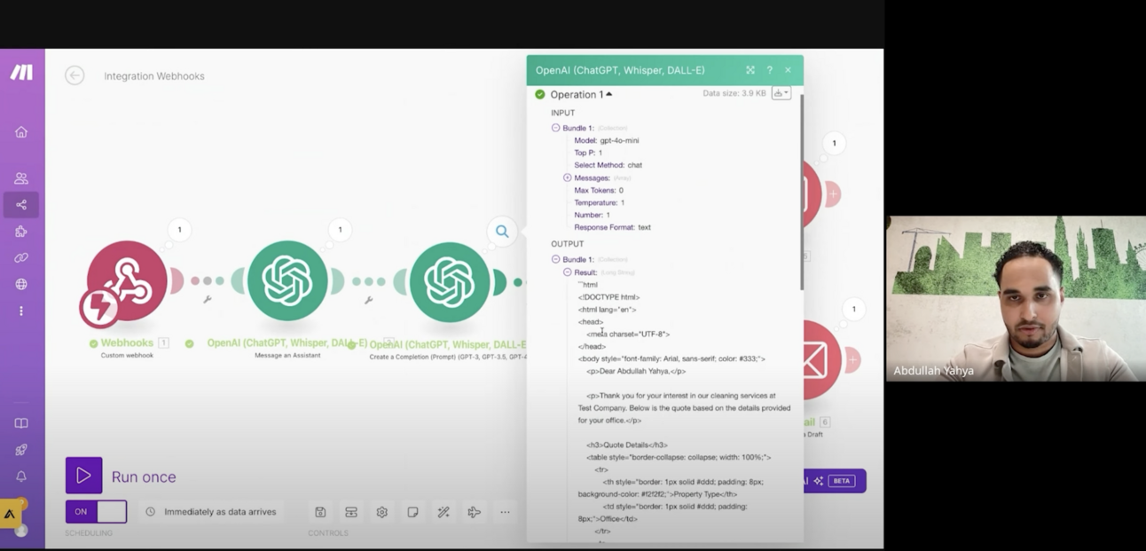This screenshot has height=551, width=1146.
Task: Select the Webhooks custom webhook module
Action: pos(125,280)
